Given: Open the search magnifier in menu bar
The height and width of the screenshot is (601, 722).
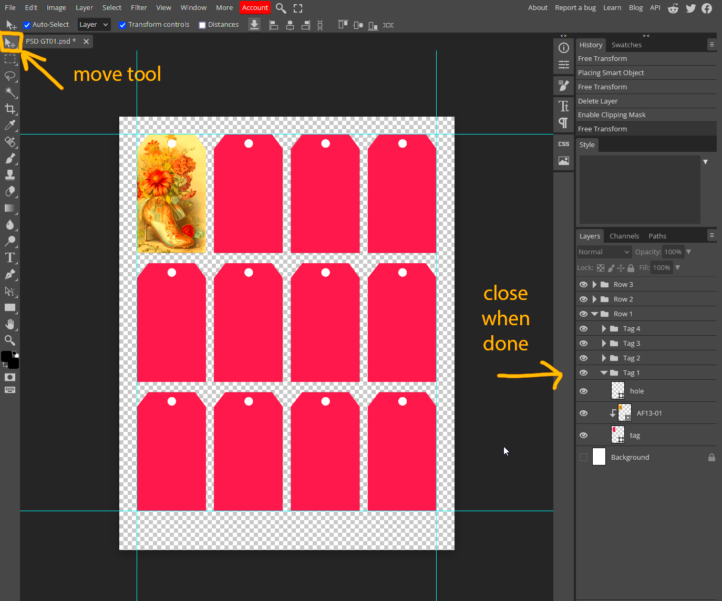Looking at the screenshot, I should coord(281,8).
